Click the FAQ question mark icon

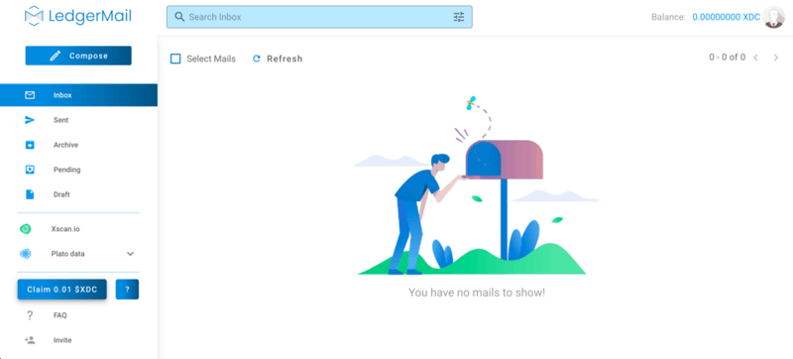pyautogui.click(x=30, y=315)
